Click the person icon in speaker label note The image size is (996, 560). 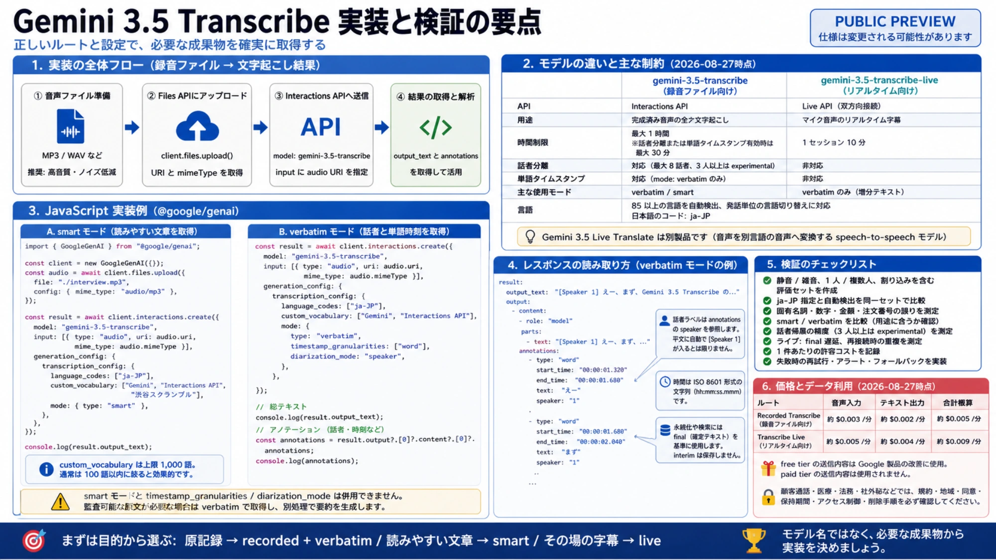(x=664, y=321)
